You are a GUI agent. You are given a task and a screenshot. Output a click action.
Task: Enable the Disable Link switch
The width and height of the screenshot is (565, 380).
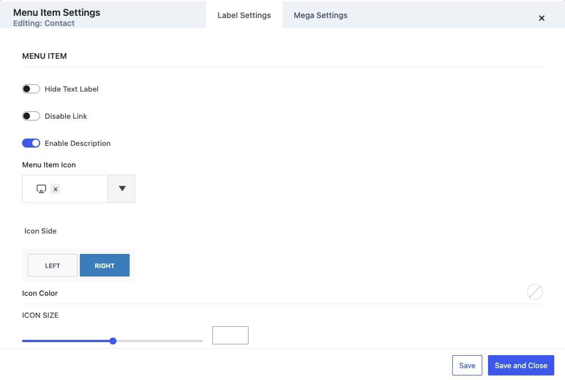31,115
